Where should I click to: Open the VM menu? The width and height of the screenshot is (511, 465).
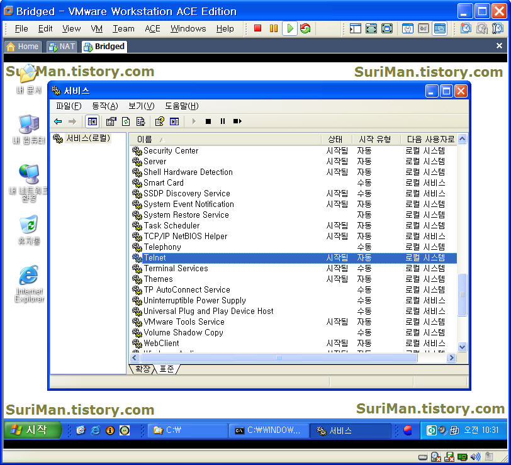coord(96,29)
